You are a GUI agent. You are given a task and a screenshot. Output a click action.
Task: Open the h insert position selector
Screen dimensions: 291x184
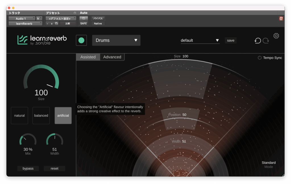[x=39, y=18]
